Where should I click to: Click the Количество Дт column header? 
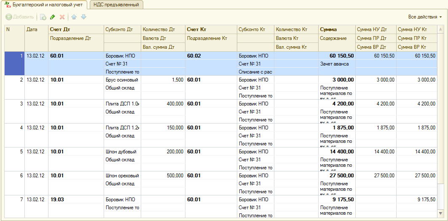coord(163,29)
